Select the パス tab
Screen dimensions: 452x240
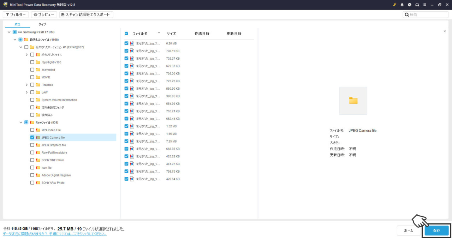click(x=16, y=24)
